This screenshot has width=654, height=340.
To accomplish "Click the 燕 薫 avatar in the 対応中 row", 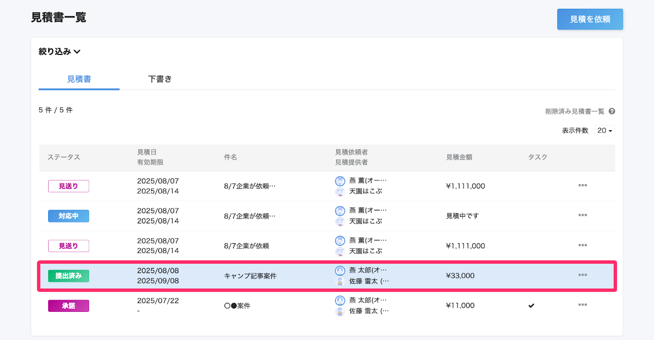I will tap(340, 211).
